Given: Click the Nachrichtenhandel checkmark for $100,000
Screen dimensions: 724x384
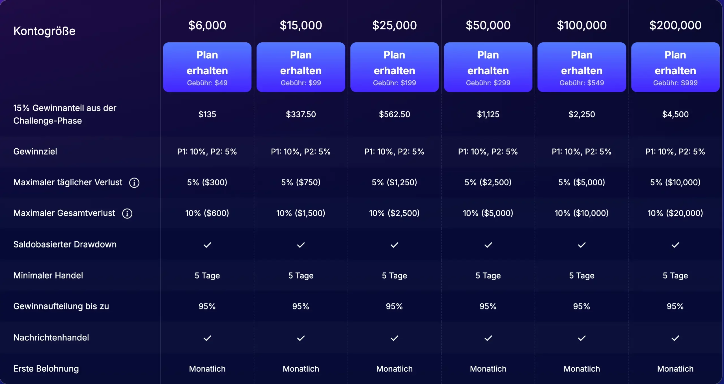Looking at the screenshot, I should [x=582, y=338].
